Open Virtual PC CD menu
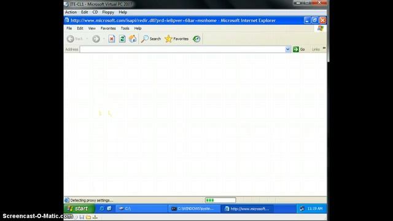The image size is (393, 221). (x=95, y=12)
